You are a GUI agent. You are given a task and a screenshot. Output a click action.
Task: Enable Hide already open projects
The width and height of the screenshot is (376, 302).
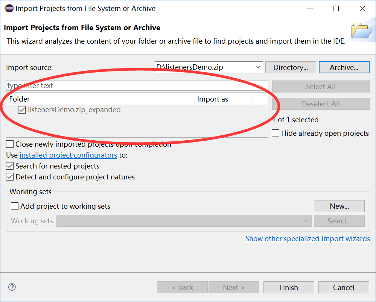[x=276, y=134]
